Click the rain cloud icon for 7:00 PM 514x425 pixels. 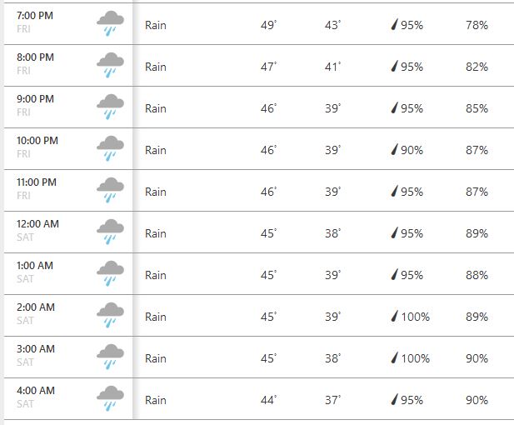coord(110,25)
